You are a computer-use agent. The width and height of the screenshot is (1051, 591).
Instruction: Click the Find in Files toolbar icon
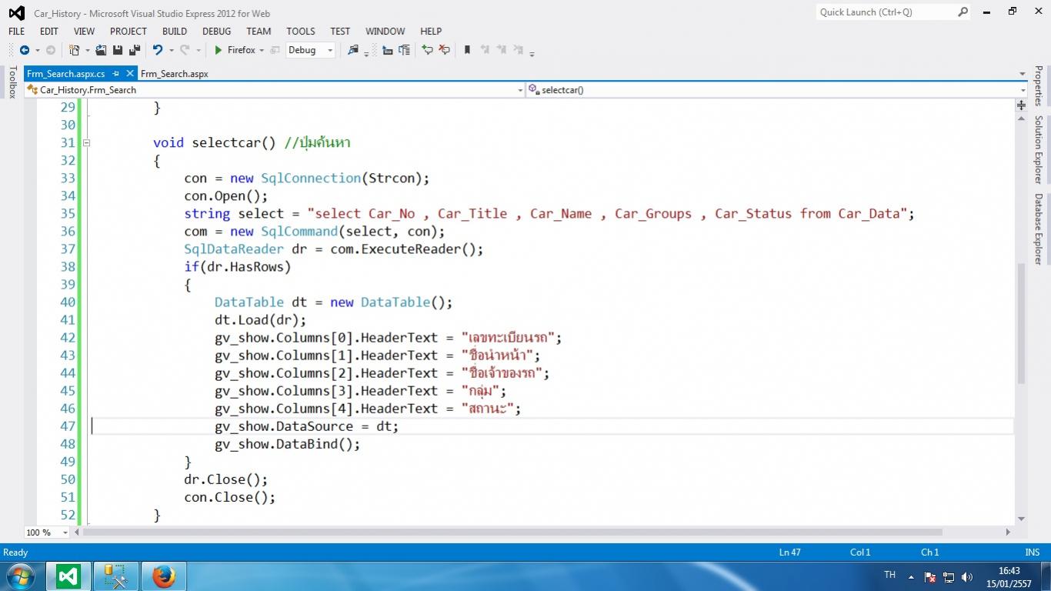[x=353, y=50]
